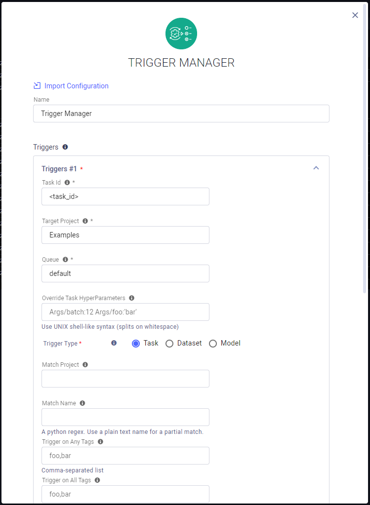Open the Import Configuration link

[x=76, y=85]
